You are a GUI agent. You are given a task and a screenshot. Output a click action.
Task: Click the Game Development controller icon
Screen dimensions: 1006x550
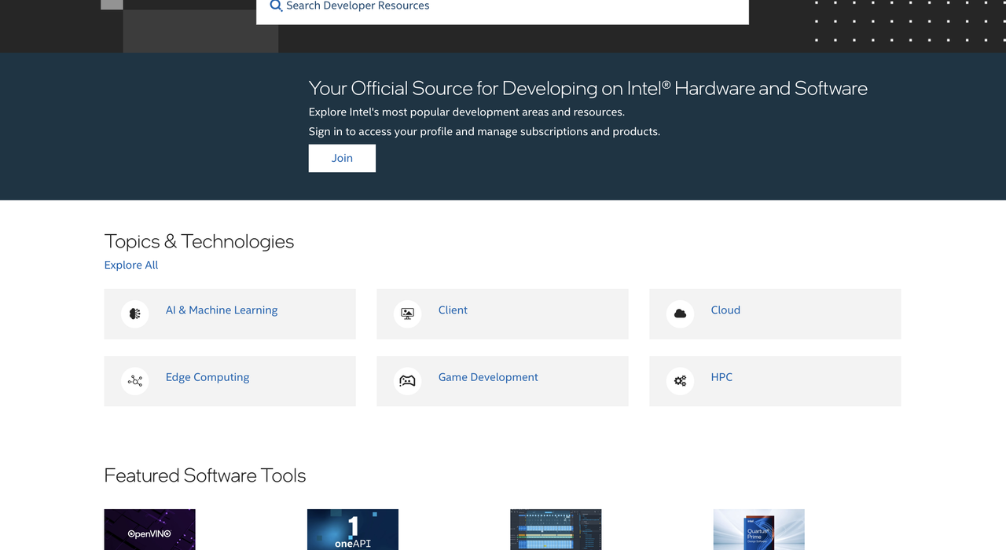click(407, 381)
